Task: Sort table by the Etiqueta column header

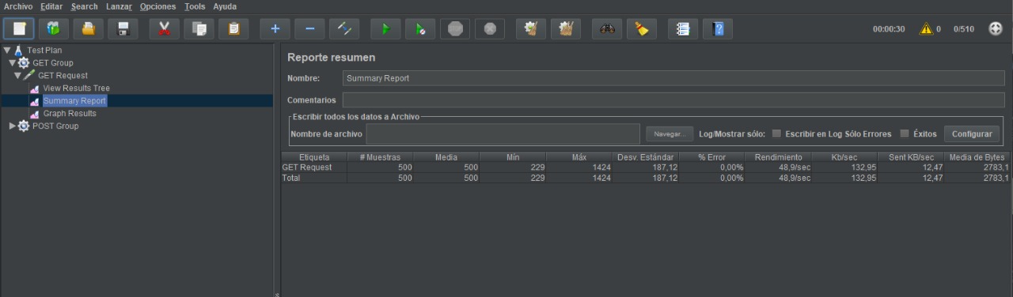Action: (313, 157)
